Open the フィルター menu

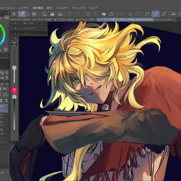[62, 8]
